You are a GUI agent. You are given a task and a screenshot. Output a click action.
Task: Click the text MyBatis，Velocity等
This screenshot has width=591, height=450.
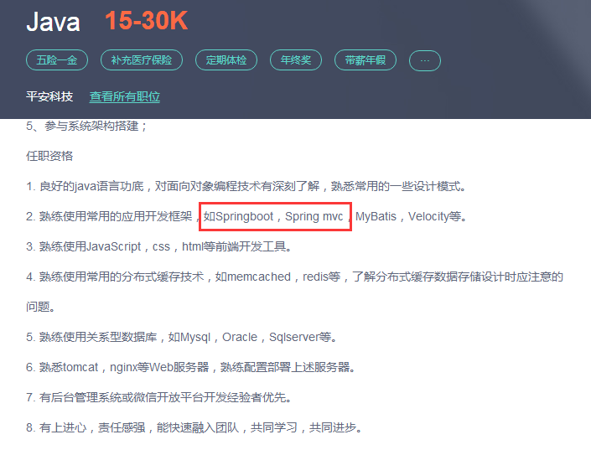tap(411, 217)
